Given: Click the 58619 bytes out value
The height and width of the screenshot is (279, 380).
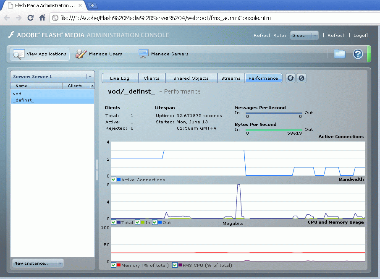Looking at the screenshot, I should click(x=294, y=133).
